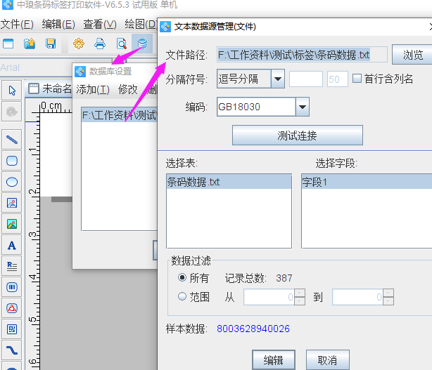Click the 浏览 browse button
432x370 pixels.
point(412,55)
